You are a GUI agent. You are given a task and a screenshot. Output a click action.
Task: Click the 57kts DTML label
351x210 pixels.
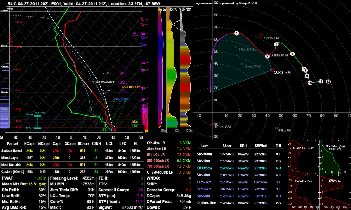coord(247,50)
